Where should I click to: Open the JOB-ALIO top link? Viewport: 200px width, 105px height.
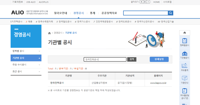[x=31, y=2]
